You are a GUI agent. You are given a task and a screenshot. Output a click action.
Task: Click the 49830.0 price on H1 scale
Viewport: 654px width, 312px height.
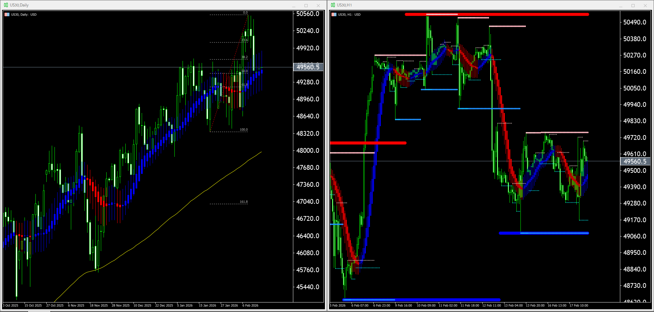635,121
